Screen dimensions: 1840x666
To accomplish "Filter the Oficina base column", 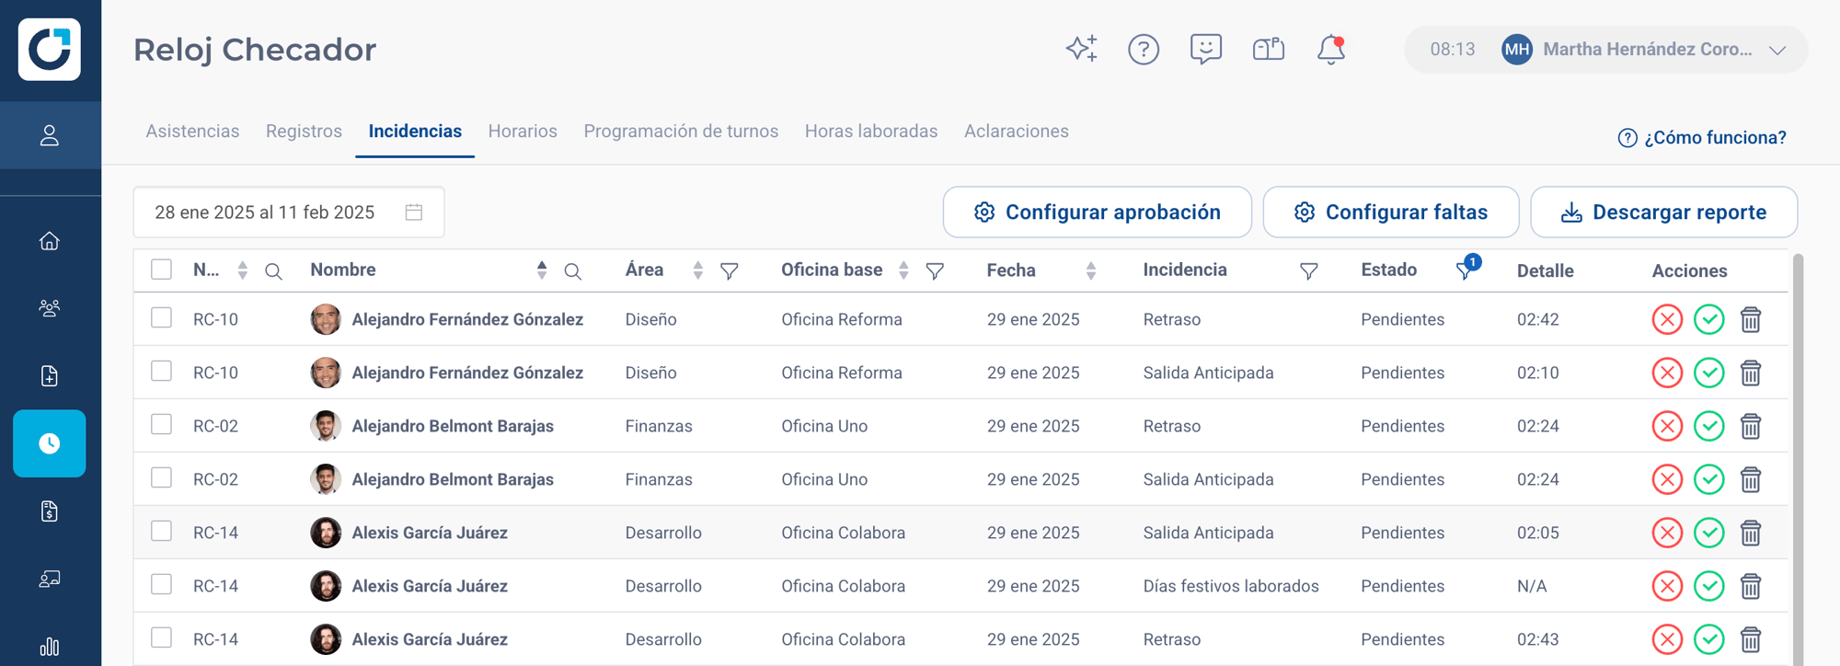I will click(x=935, y=271).
